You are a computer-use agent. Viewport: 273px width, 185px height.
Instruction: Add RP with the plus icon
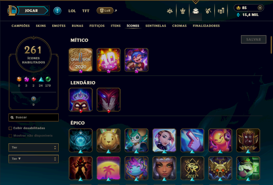tap(260, 8)
